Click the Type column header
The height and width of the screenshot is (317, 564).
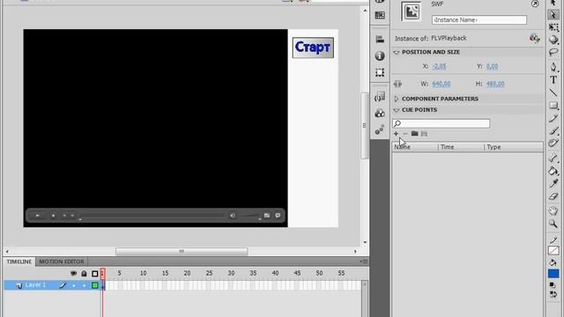514,147
